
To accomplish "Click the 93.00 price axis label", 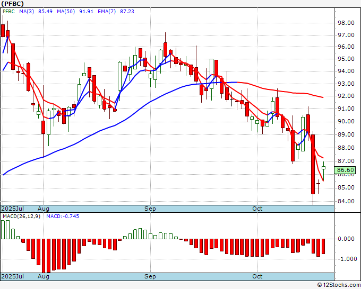I will pos(346,84).
